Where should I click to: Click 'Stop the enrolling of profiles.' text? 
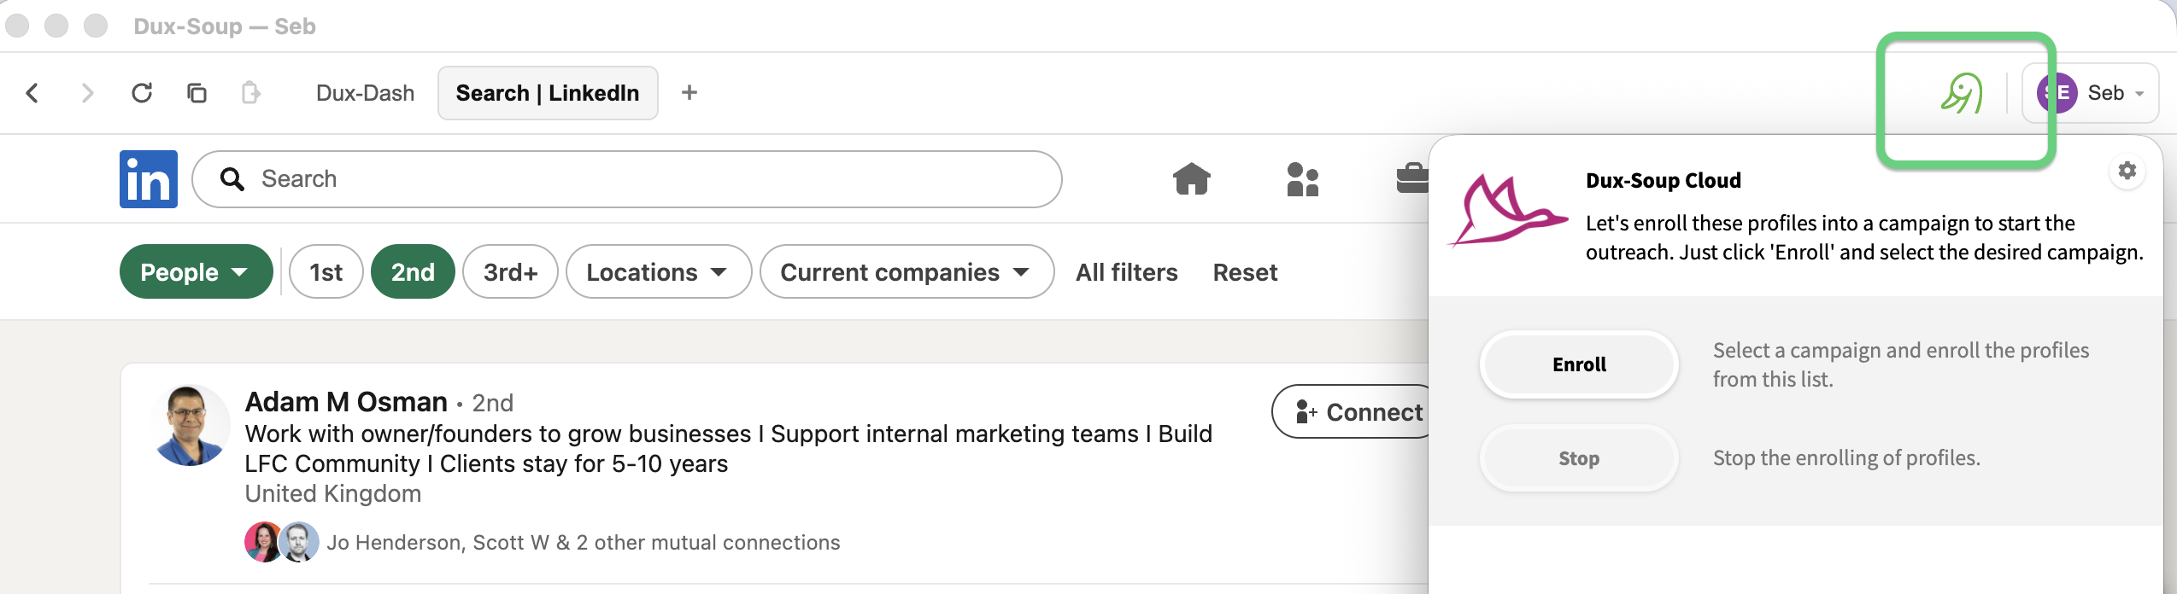(x=1846, y=458)
